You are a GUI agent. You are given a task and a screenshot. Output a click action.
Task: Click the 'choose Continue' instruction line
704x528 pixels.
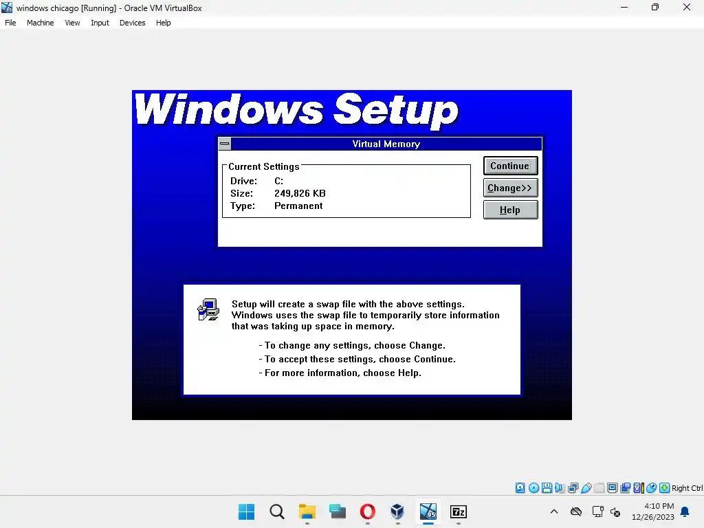click(357, 359)
